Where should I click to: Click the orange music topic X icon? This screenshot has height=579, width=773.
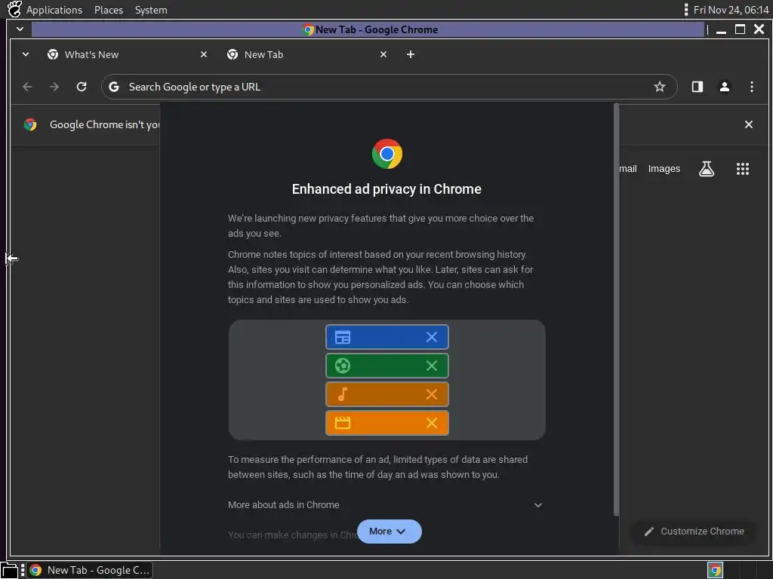pos(431,394)
